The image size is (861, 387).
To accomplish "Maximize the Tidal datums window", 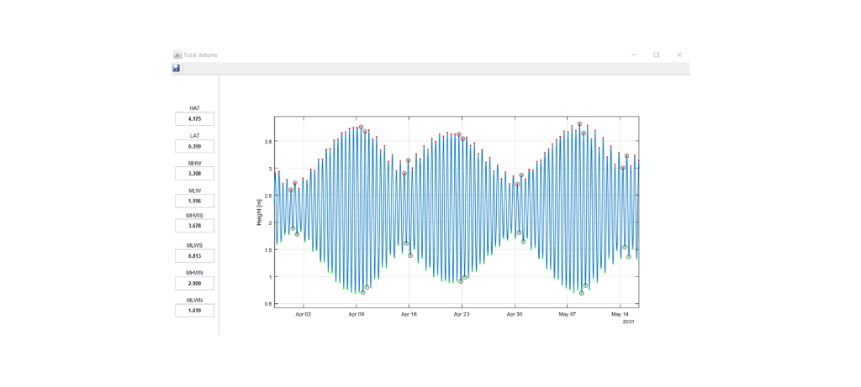I will point(657,55).
